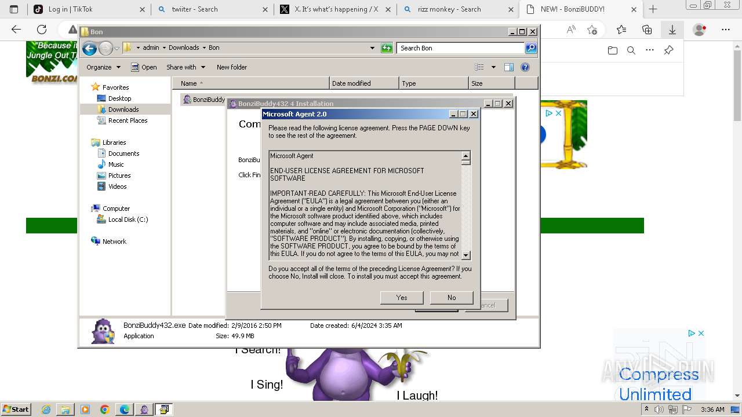Switch to the Log in | TikTok tab
Image resolution: width=742 pixels, height=417 pixels.
[x=89, y=9]
